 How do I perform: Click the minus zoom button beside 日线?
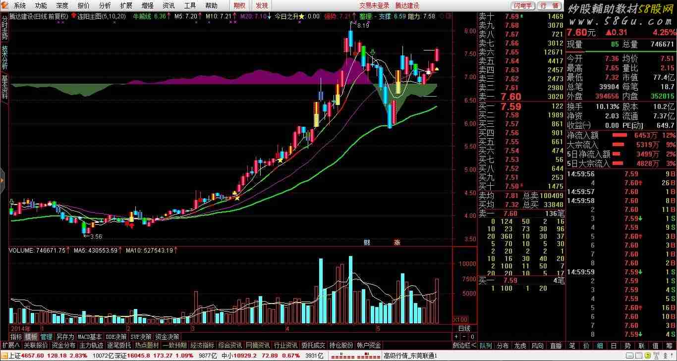[x=465, y=337]
